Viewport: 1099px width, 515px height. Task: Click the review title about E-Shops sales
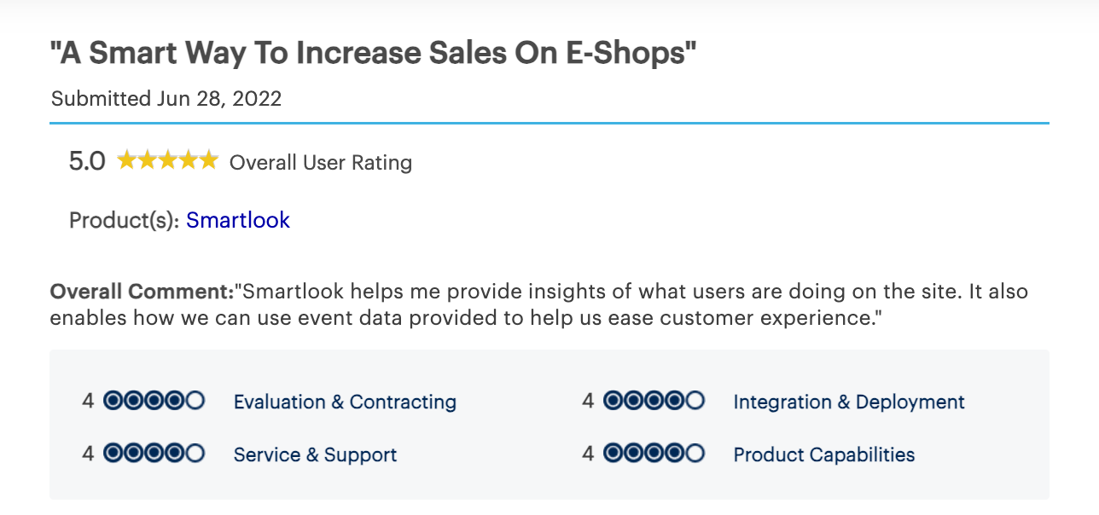click(x=374, y=54)
